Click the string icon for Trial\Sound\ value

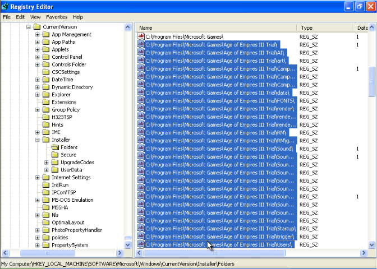pos(141,149)
